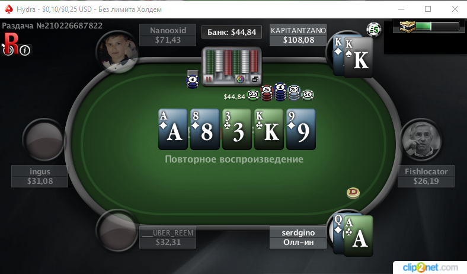Click the PokerStars spade icon in title bar
The height and width of the screenshot is (274, 467).
[x=9, y=9]
